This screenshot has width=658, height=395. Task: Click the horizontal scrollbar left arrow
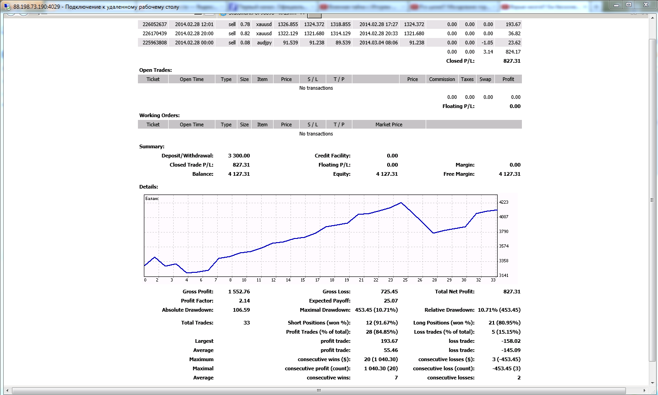[7, 390]
